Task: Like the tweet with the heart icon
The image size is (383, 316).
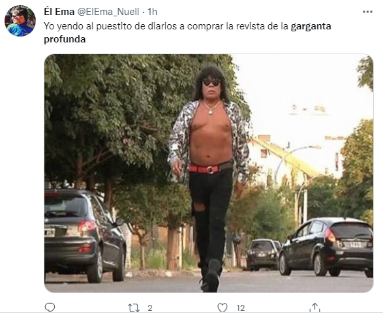Action: pyautogui.click(x=222, y=308)
